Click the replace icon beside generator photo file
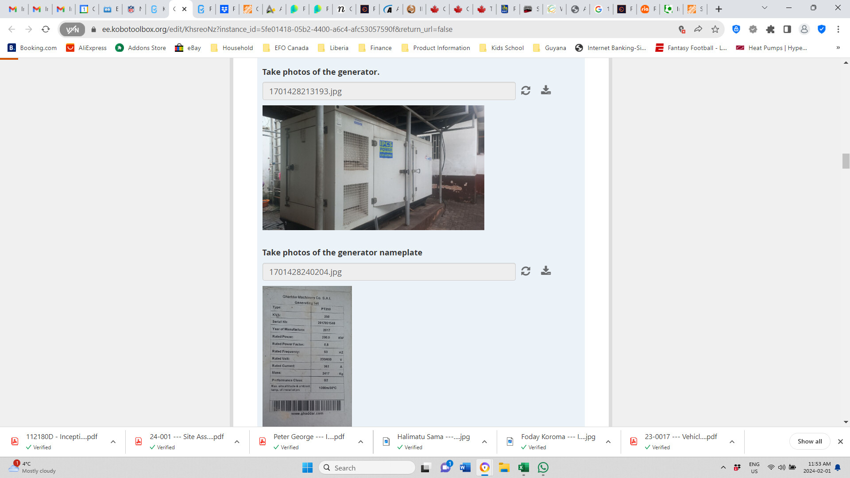This screenshot has width=850, height=478. point(525,91)
